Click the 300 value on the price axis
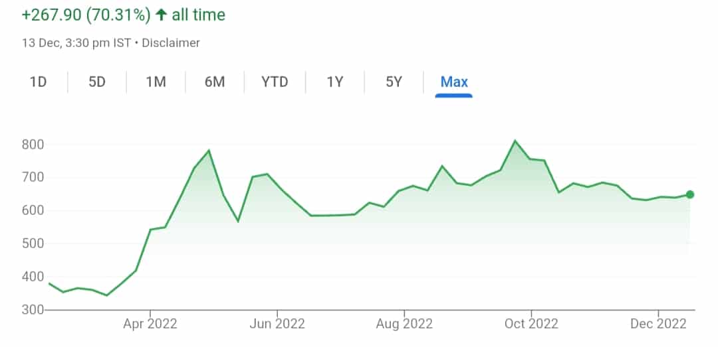The width and height of the screenshot is (718, 347). point(33,310)
